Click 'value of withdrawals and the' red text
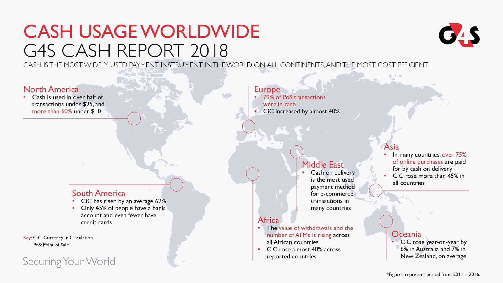The image size is (503, 283). click(x=316, y=228)
